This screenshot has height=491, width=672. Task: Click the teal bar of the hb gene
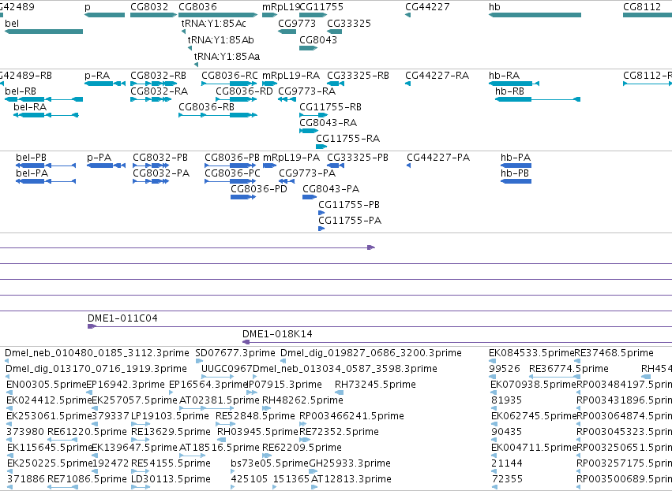535,15
